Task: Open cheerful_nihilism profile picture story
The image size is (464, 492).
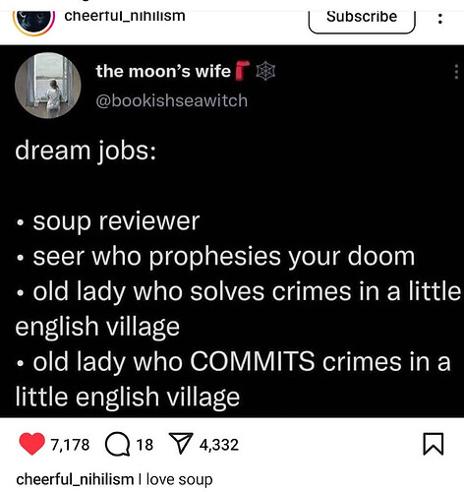Action: [33, 22]
